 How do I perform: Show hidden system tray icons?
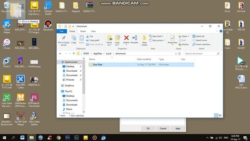click(x=207, y=137)
